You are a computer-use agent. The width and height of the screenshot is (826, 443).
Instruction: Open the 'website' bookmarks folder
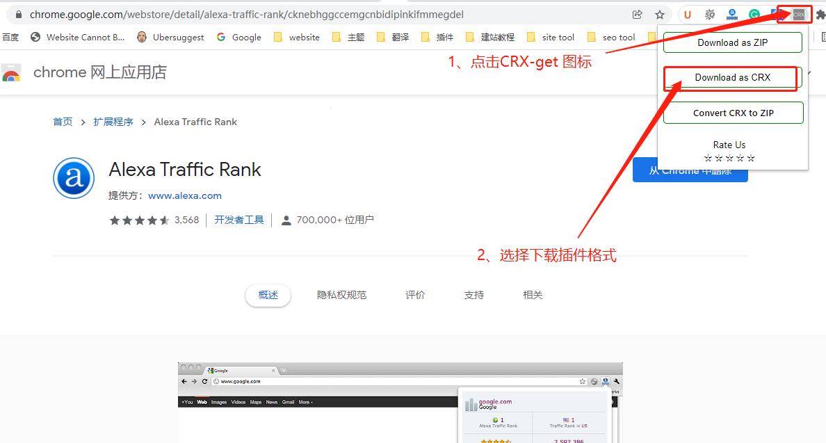point(297,37)
